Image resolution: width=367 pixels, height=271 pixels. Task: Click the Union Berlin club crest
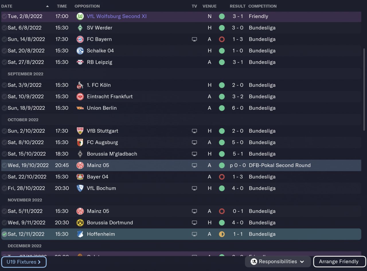click(x=80, y=108)
